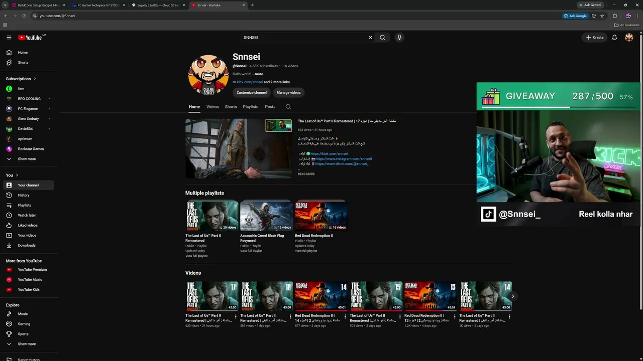Image resolution: width=643 pixels, height=361 pixels.
Task: Click the Ask Gemini button
Action: 590,5
